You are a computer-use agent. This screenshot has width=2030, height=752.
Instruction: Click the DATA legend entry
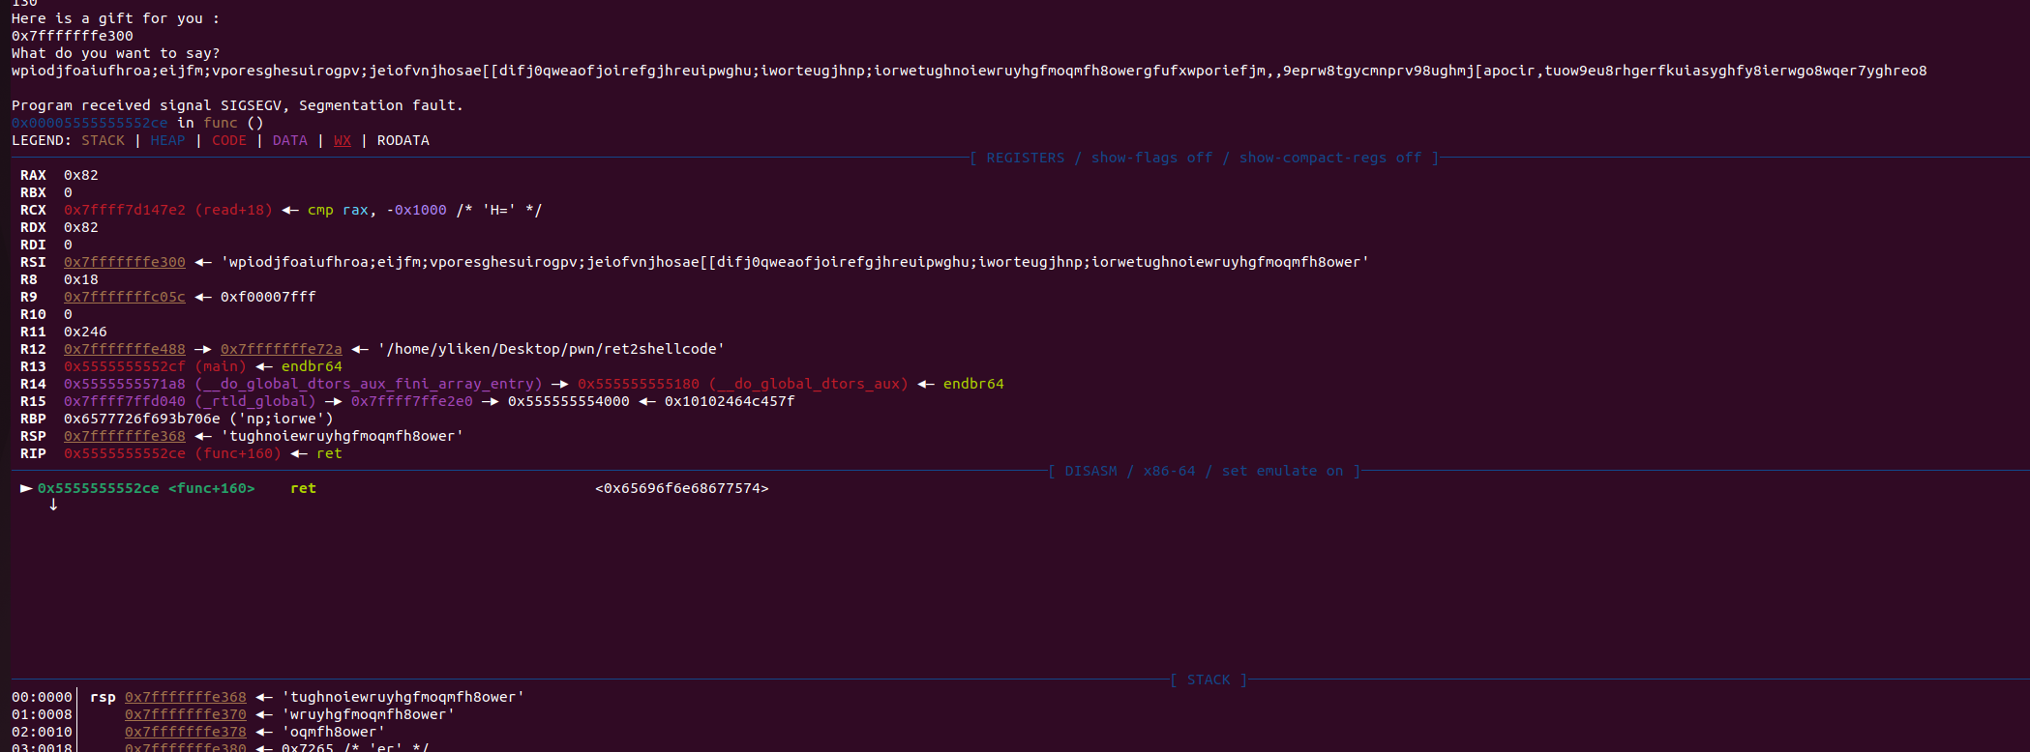tap(289, 140)
